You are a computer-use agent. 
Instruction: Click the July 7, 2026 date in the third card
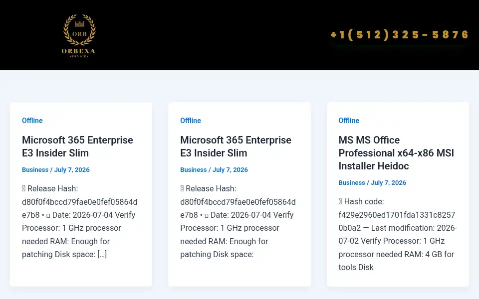pyautogui.click(x=388, y=183)
